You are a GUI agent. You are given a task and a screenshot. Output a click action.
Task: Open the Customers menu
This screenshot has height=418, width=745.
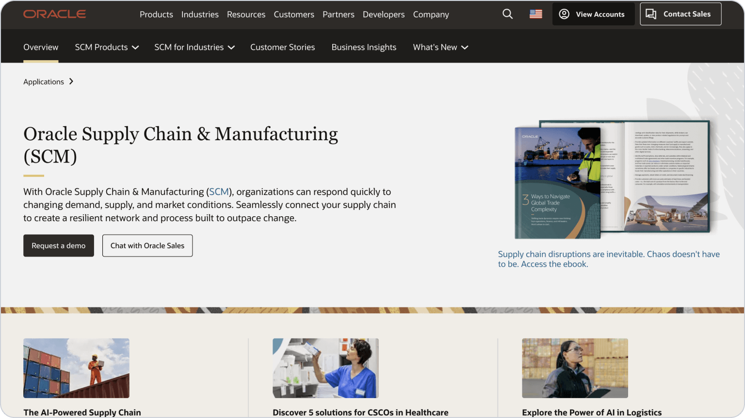coord(294,15)
